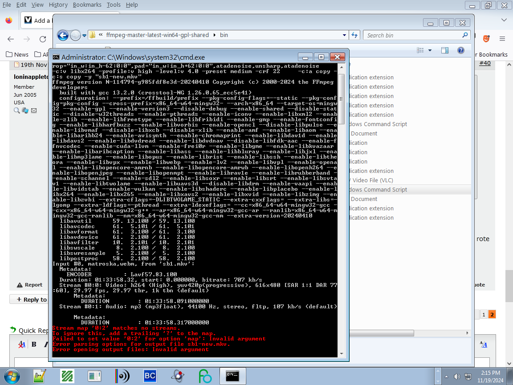513x385 pixels.
Task: Open post permalink #40
Action: 485,63
